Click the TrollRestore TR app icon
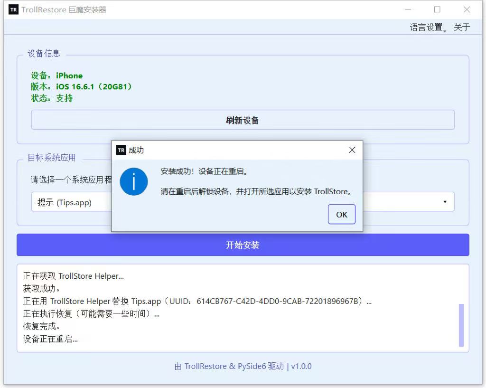Viewport: 486px width, 388px height. tap(13, 9)
